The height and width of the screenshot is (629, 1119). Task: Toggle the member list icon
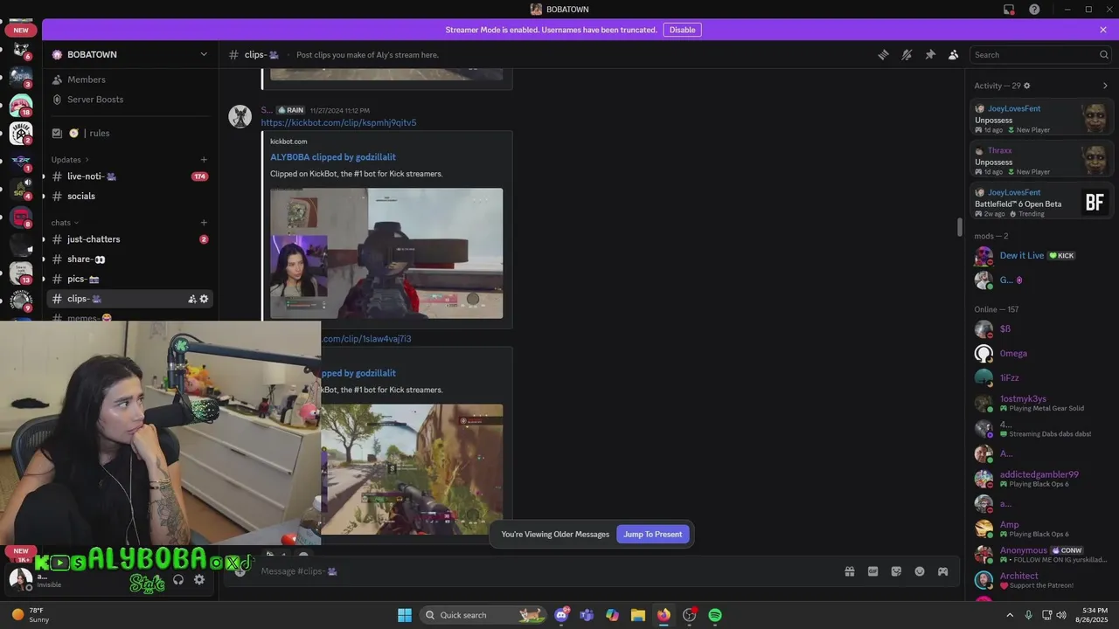(954, 54)
